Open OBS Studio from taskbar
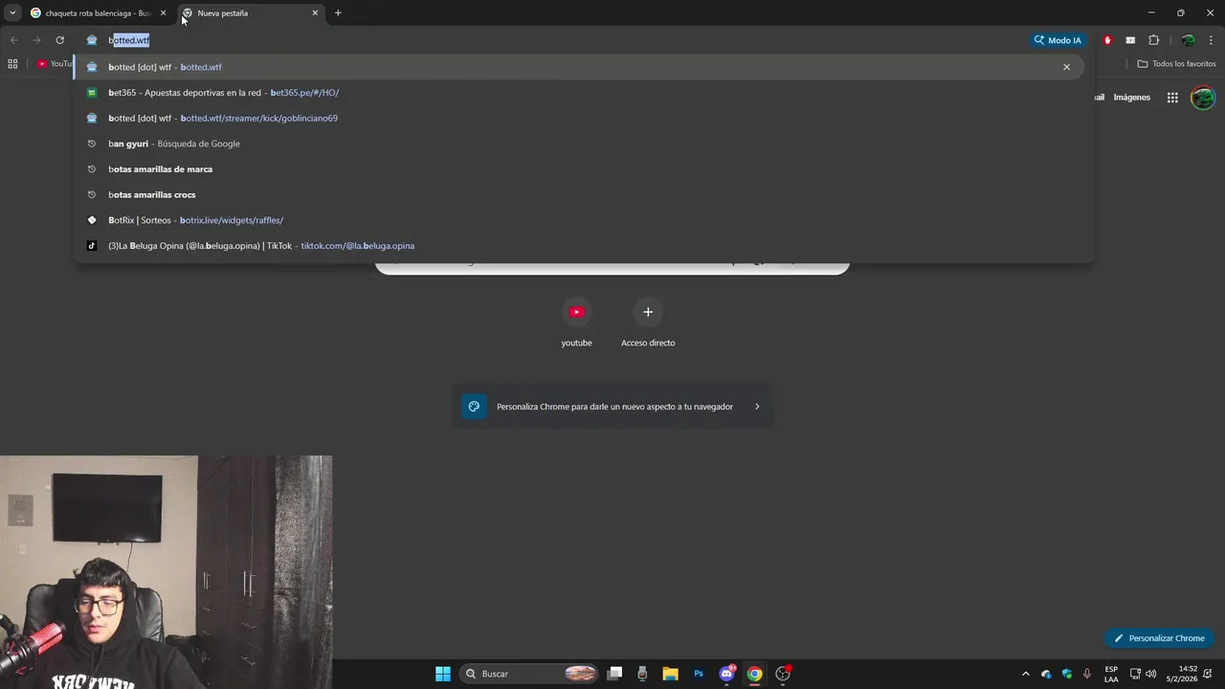Viewport: 1225px width, 689px height. [783, 674]
